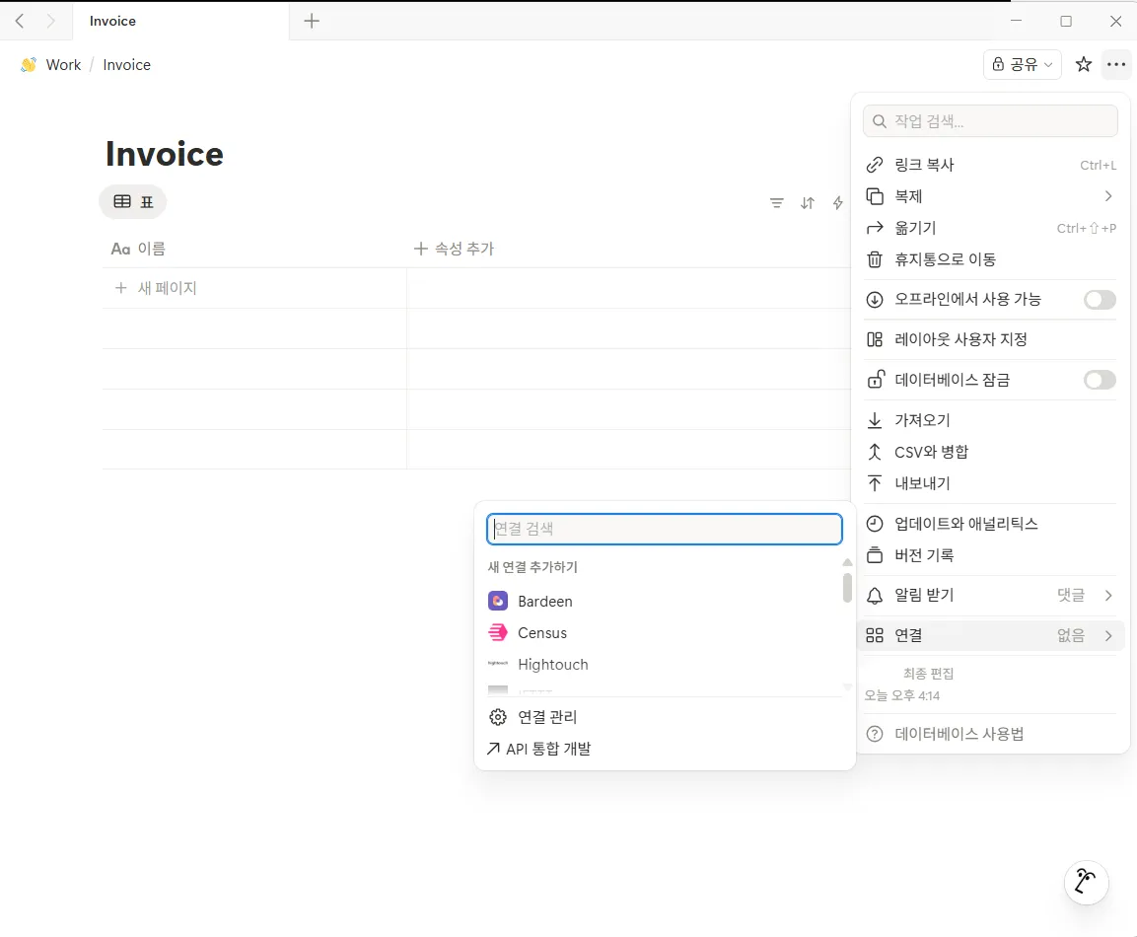This screenshot has width=1137, height=937.
Task: Enable 오프라인에서 사용 가능
Action: (x=1100, y=300)
